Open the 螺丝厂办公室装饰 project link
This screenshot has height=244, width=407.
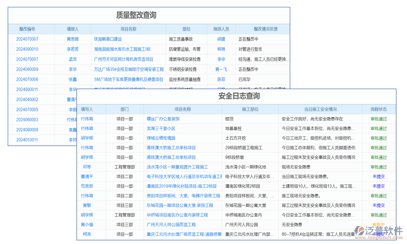tap(163, 119)
